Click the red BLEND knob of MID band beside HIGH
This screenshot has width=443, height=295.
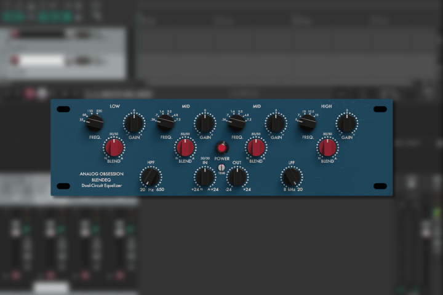(256, 147)
